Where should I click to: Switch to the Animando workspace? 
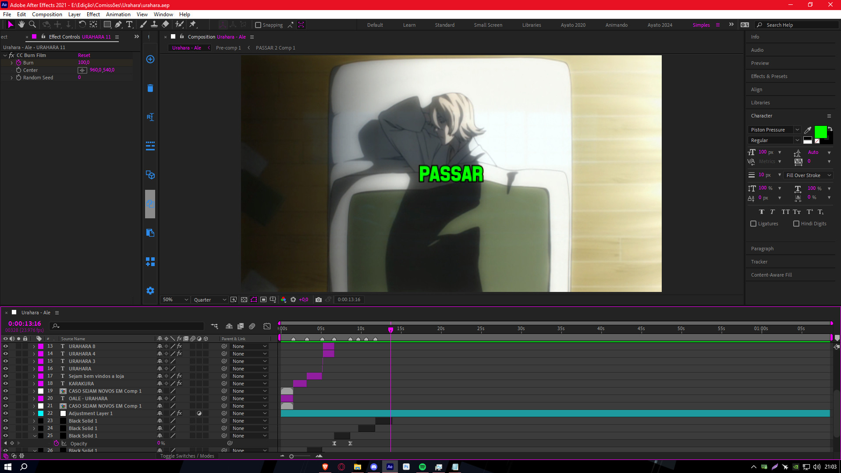pos(616,25)
